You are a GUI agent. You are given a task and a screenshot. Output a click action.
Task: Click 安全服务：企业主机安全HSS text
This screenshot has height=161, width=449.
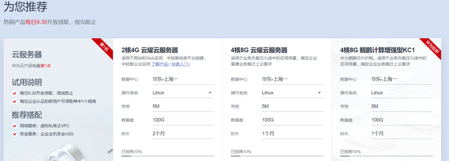46,134
